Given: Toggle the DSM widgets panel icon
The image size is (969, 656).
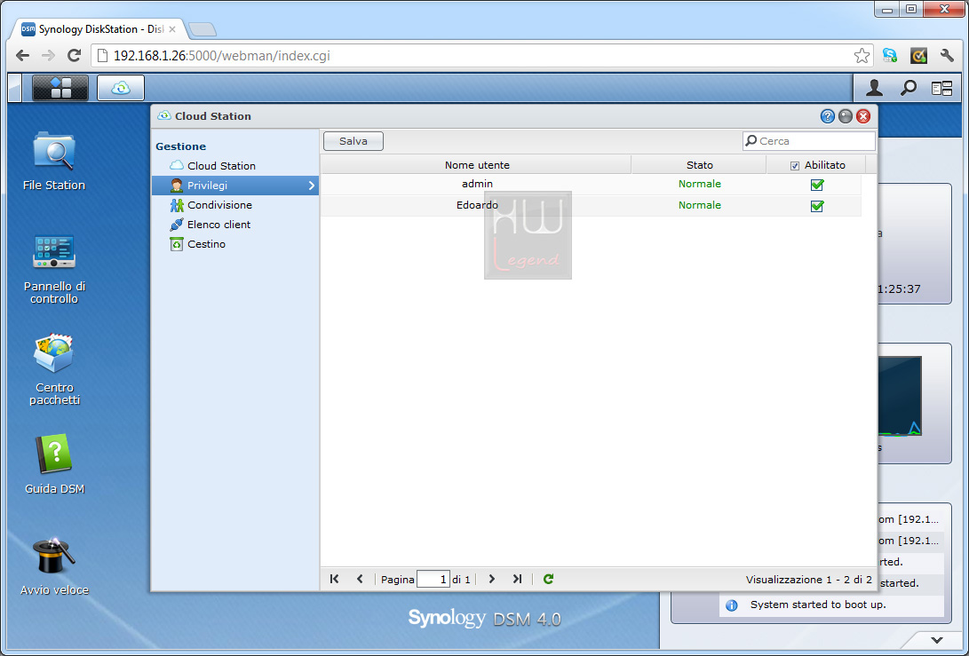Looking at the screenshot, I should pyautogui.click(x=941, y=89).
